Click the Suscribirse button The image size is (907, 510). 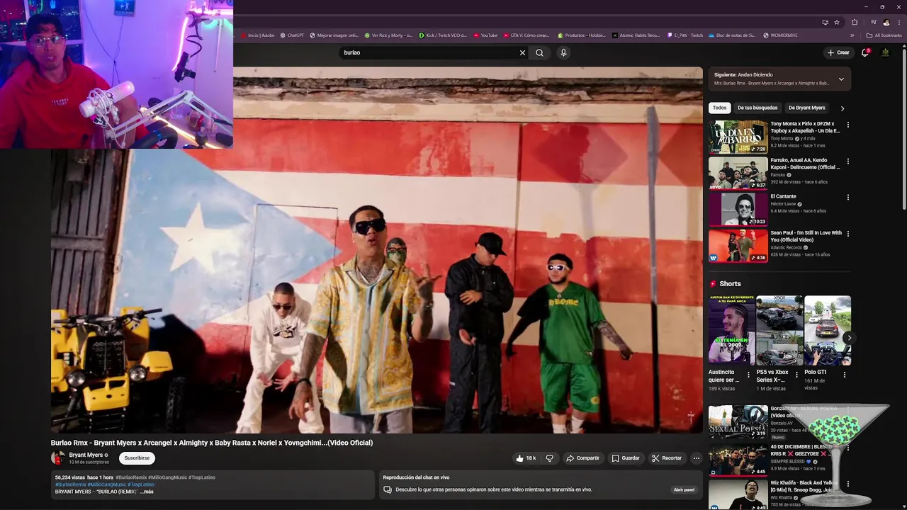point(137,458)
